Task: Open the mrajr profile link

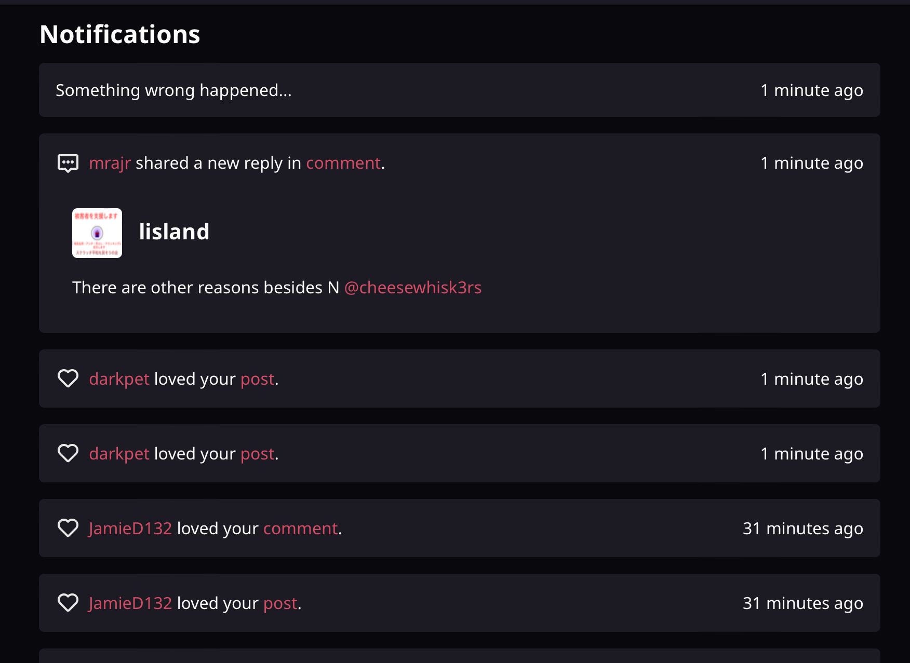Action: pos(110,163)
